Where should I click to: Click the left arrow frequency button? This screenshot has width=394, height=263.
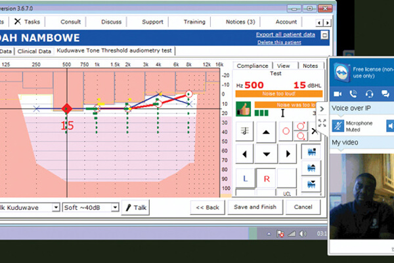pos(244,154)
